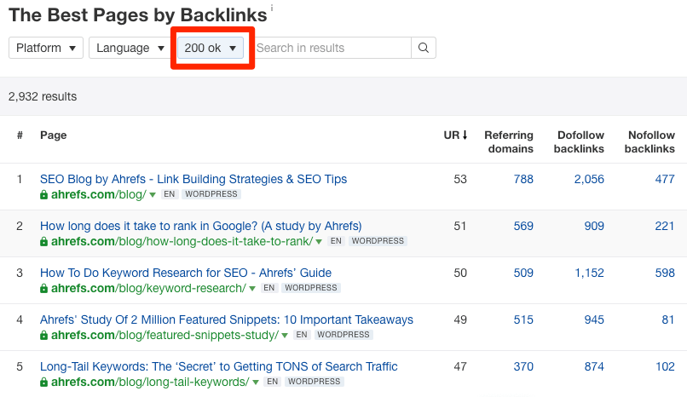Click referring domains value 370
This screenshot has height=397, width=687.
(523, 366)
